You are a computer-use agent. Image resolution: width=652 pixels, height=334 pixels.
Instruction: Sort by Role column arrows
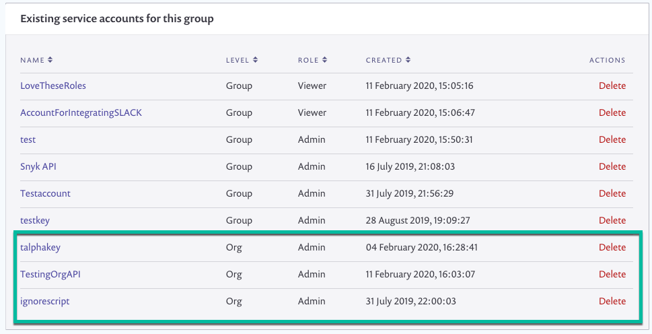[325, 60]
